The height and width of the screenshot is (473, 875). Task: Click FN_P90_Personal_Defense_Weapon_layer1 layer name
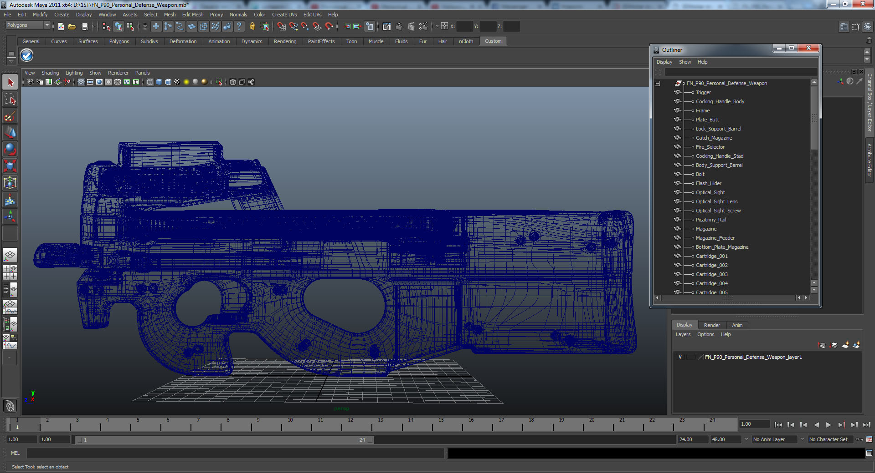click(x=753, y=357)
